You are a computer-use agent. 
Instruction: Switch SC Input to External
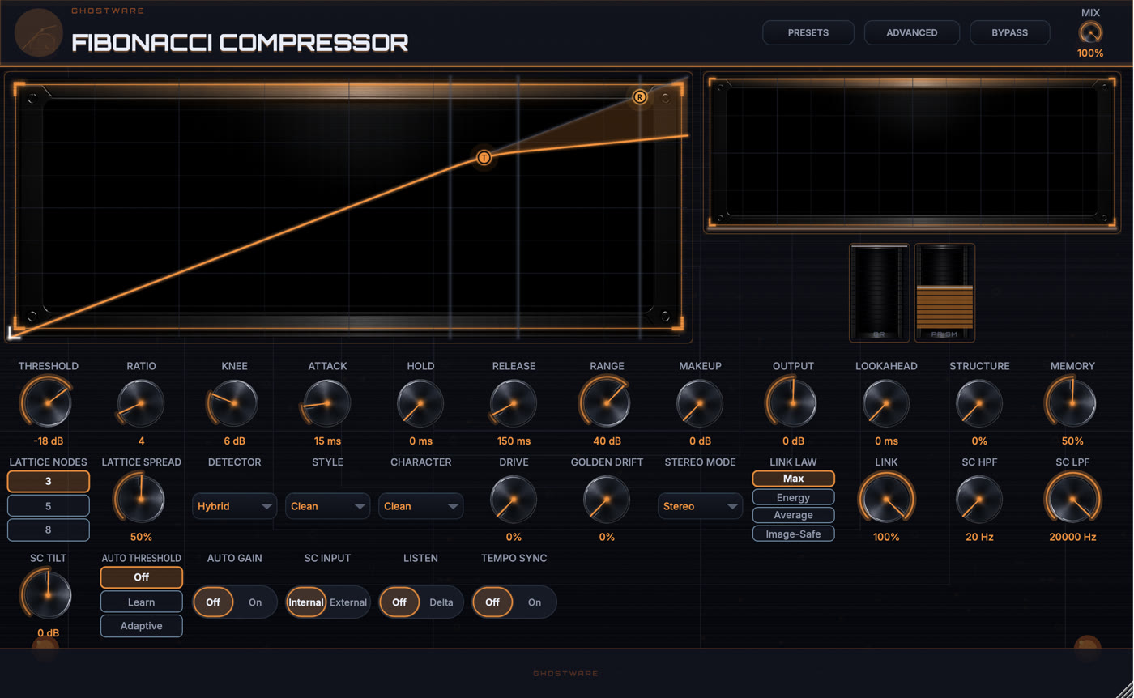348,602
